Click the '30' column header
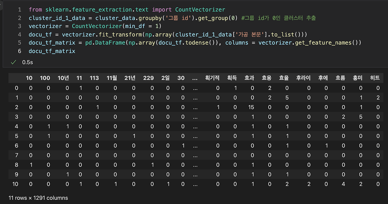The height and width of the screenshot is (204, 388). click(181, 78)
